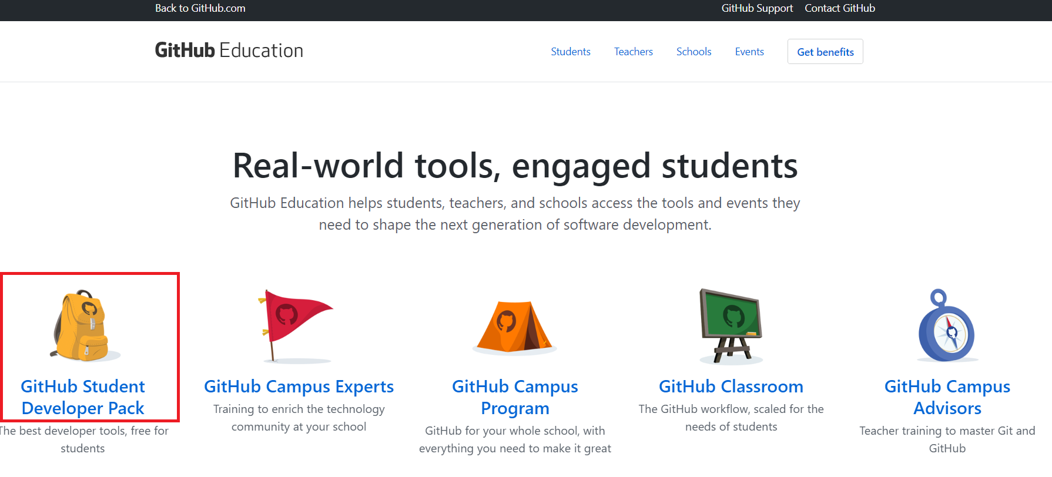Click 'GitHub for your whole school' text
The width and height of the screenshot is (1052, 477).
click(515, 439)
